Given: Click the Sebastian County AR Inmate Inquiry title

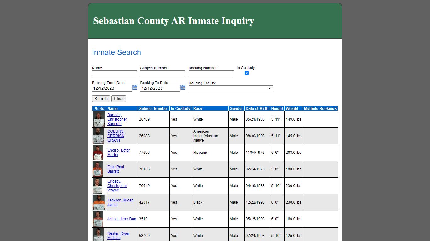Looking at the screenshot, I should coord(174,21).
